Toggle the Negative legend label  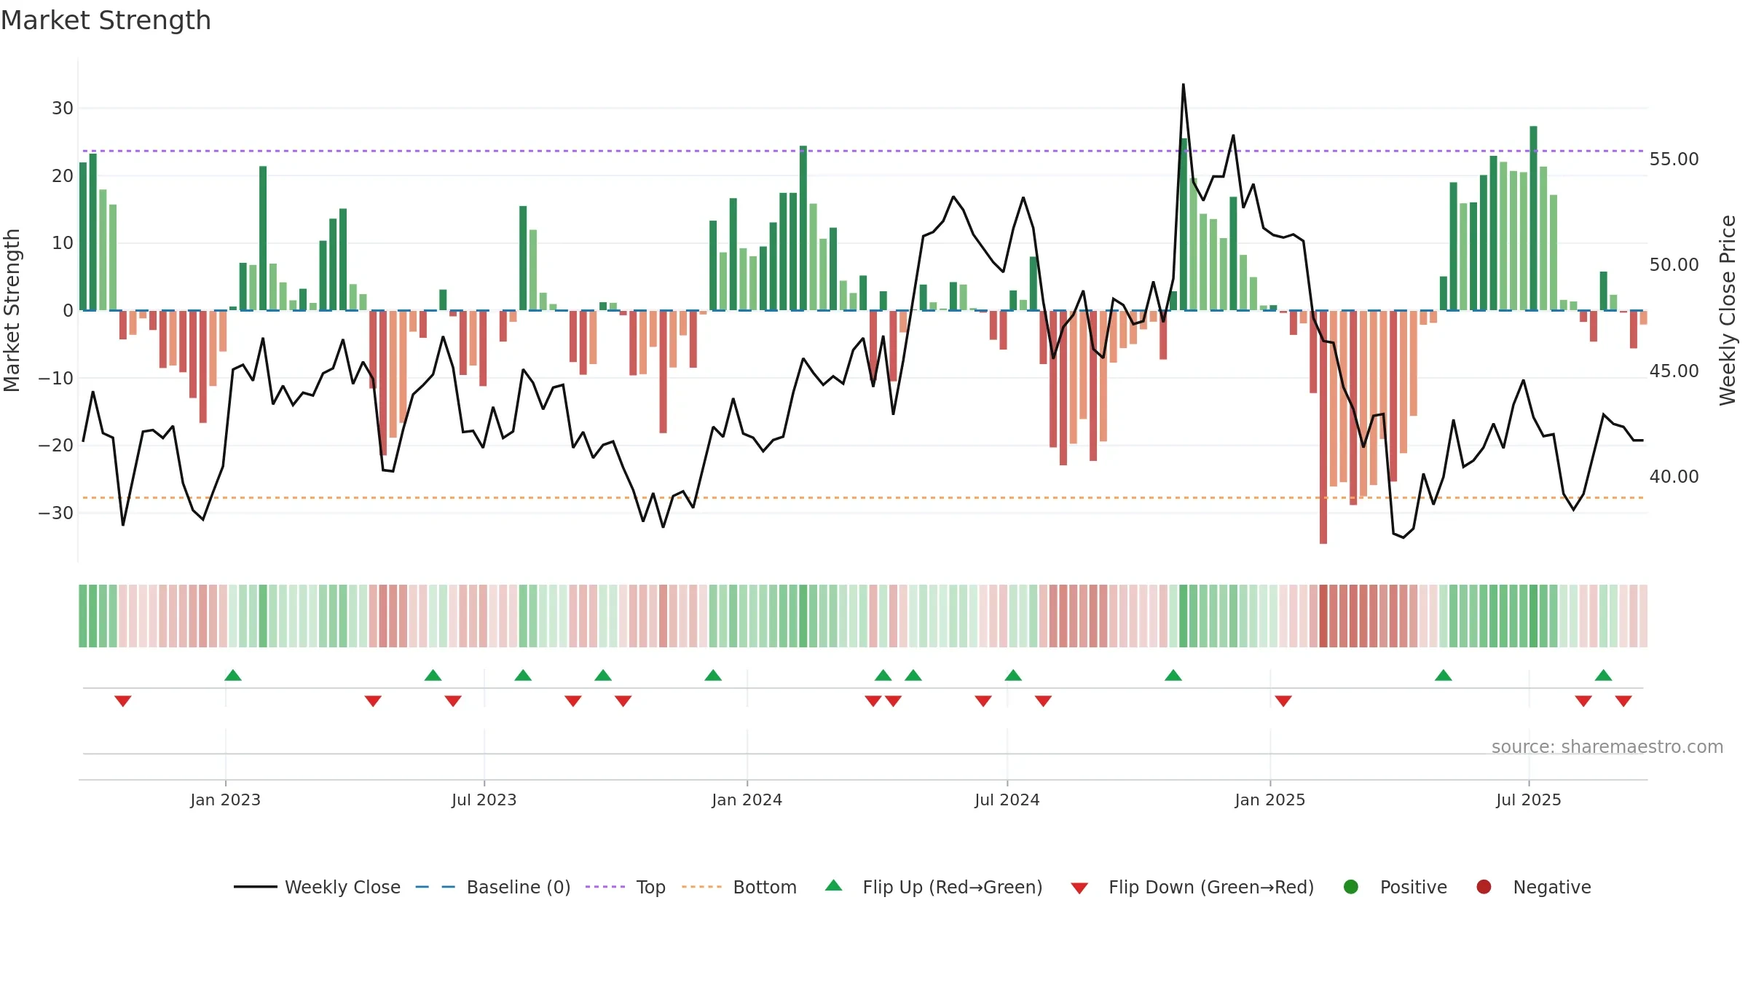pos(1552,887)
